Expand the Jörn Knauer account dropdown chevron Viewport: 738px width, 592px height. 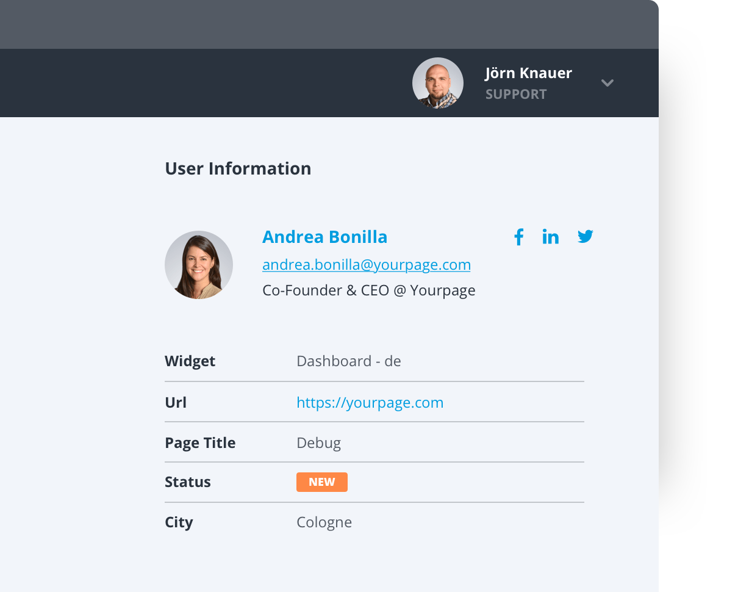[x=607, y=83]
